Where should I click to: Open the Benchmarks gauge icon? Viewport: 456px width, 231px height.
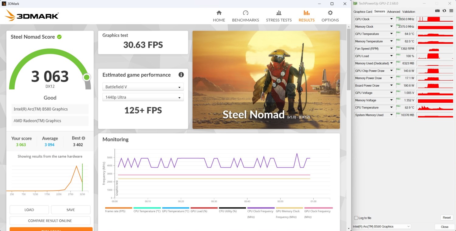click(246, 13)
